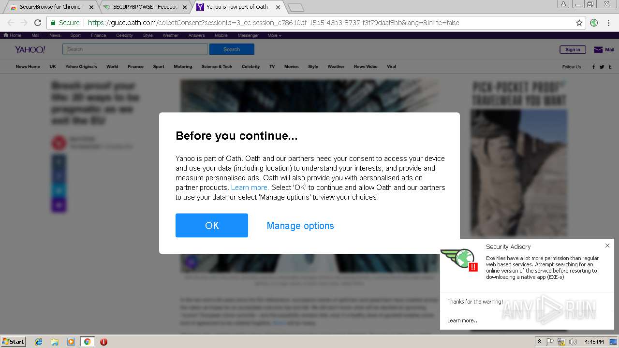
Task: Open Manage options link
Action: tap(300, 226)
